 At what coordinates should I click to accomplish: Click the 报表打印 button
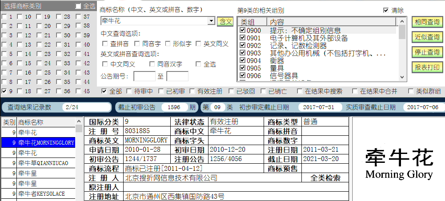click(x=427, y=67)
